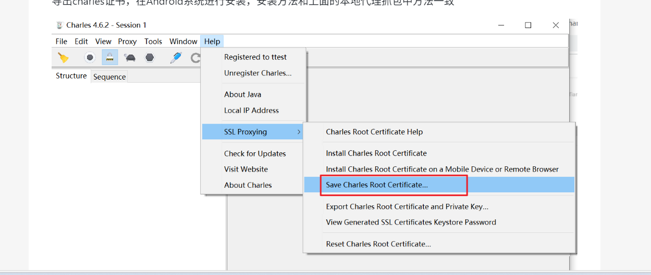The height and width of the screenshot is (275, 651).
Task: Maximize the Charles window
Action: [528, 25]
